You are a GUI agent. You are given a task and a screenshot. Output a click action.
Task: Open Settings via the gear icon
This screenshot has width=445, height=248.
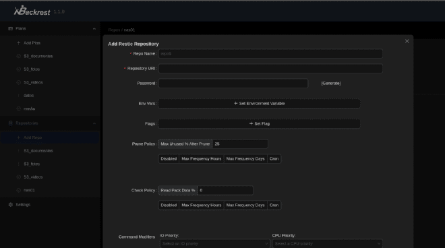coord(11,205)
